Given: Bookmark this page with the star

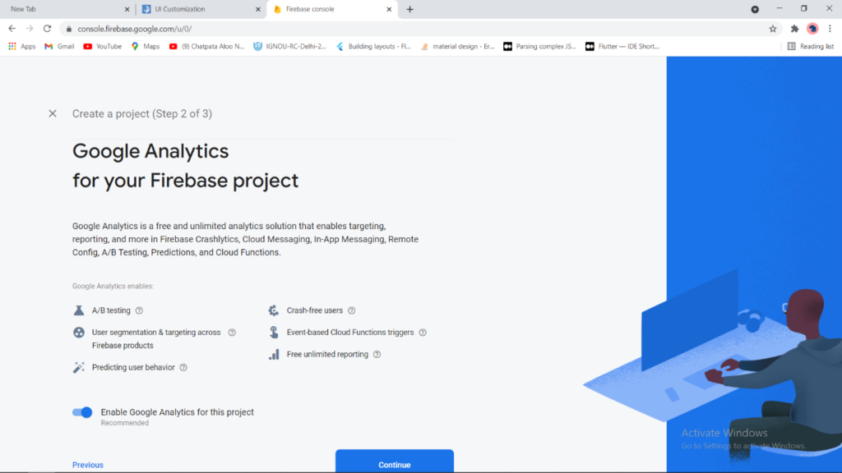Looking at the screenshot, I should pyautogui.click(x=773, y=29).
